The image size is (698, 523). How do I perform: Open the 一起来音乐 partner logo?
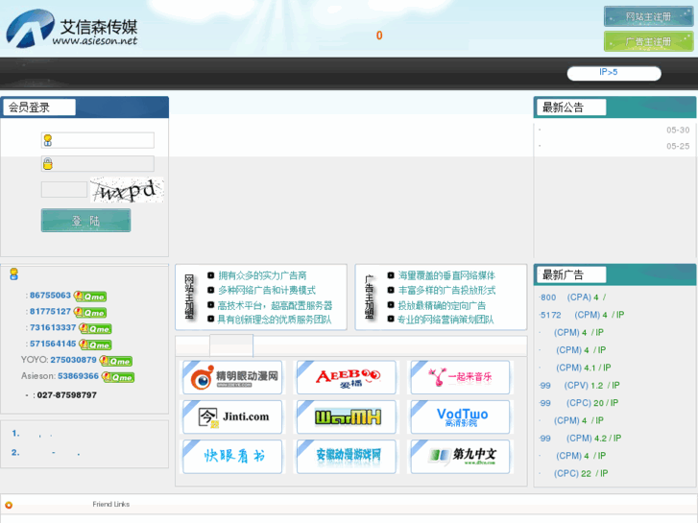[x=460, y=377]
